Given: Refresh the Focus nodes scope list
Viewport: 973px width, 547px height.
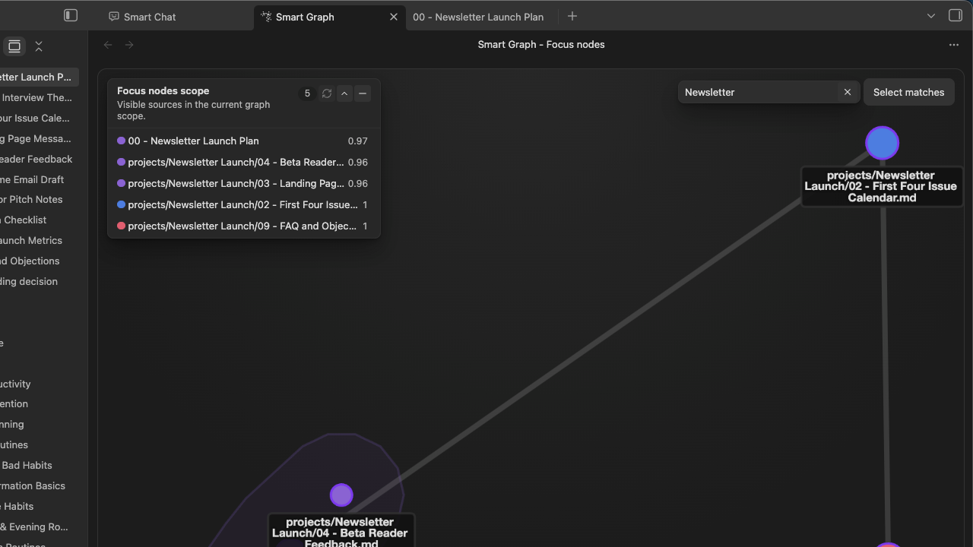Looking at the screenshot, I should pyautogui.click(x=327, y=93).
